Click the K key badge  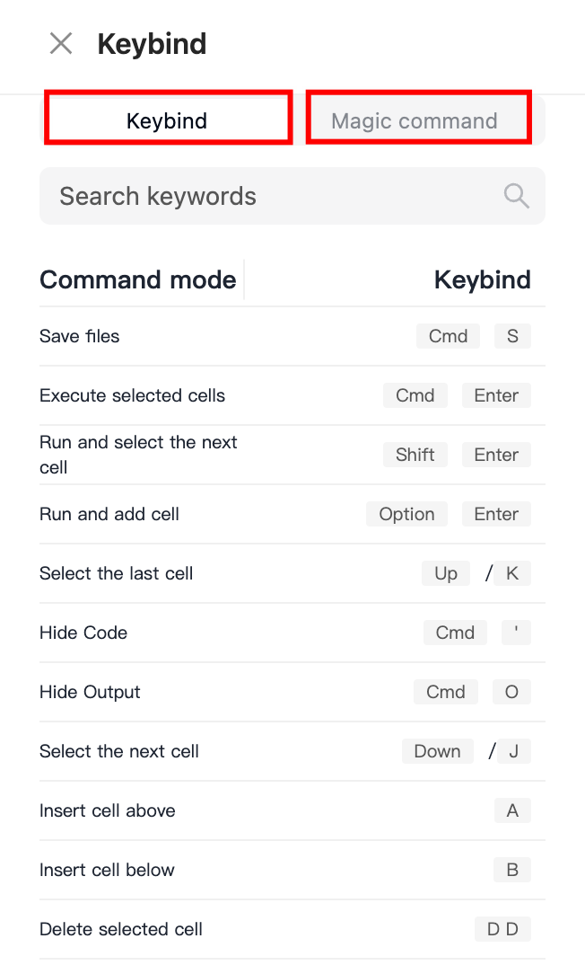(x=511, y=573)
